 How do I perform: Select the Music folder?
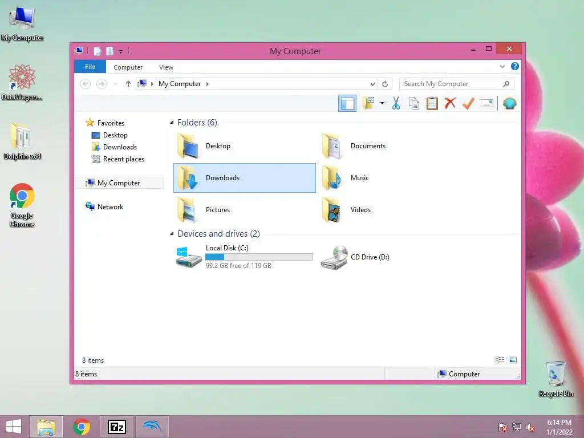pos(389,178)
